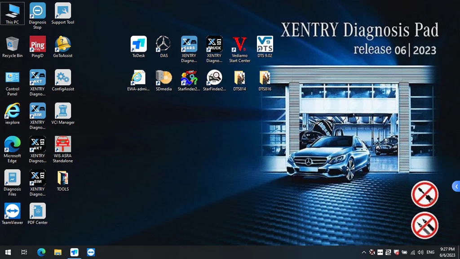Image resolution: width=460 pixels, height=259 pixels.
Task: Launch XENTRY Diagnosis Cars shortcut
Action: coord(189,44)
